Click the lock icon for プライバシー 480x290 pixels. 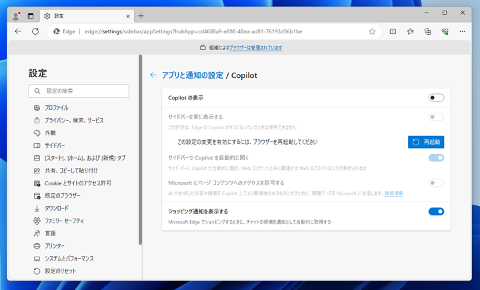click(37, 121)
